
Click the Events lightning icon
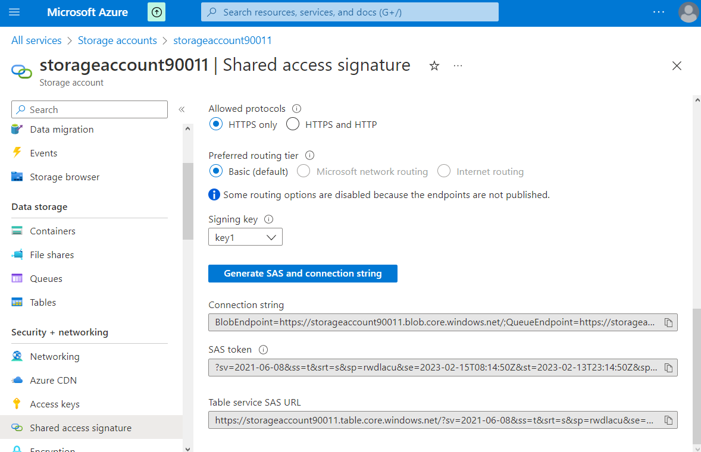tap(17, 153)
